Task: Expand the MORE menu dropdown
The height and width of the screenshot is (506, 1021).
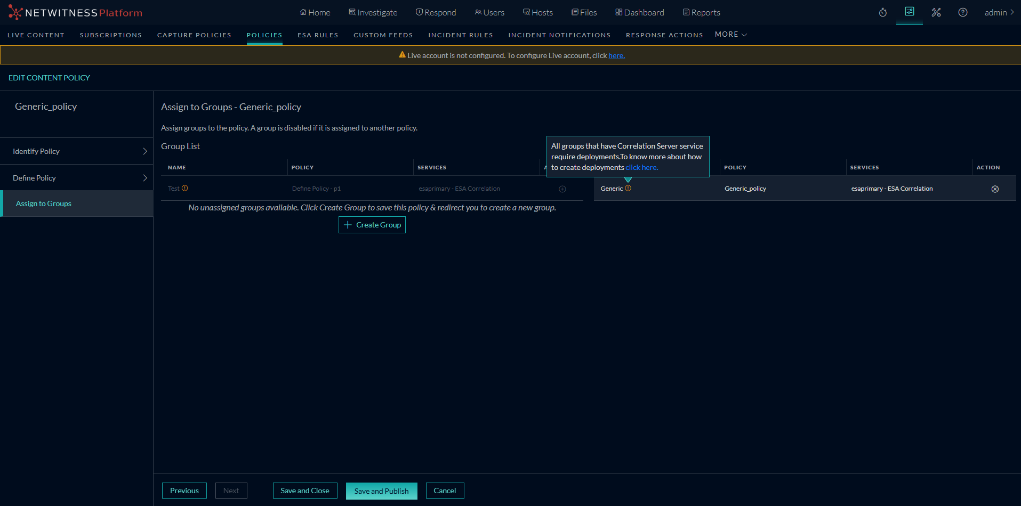Action: pyautogui.click(x=730, y=35)
